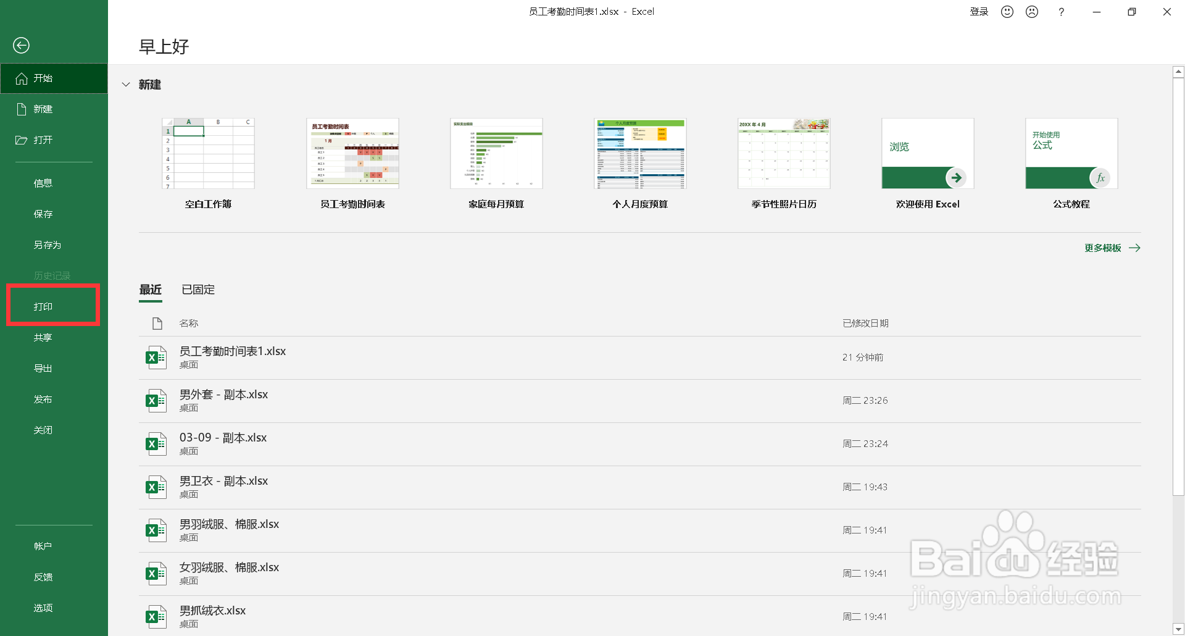Click Excel icon beside 男羽绒服、棉服.xlsx
1185x636 pixels.
pos(156,530)
